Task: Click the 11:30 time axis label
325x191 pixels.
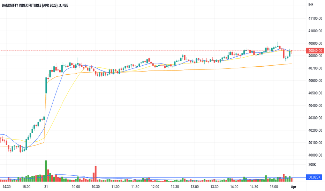Action: [135, 187]
